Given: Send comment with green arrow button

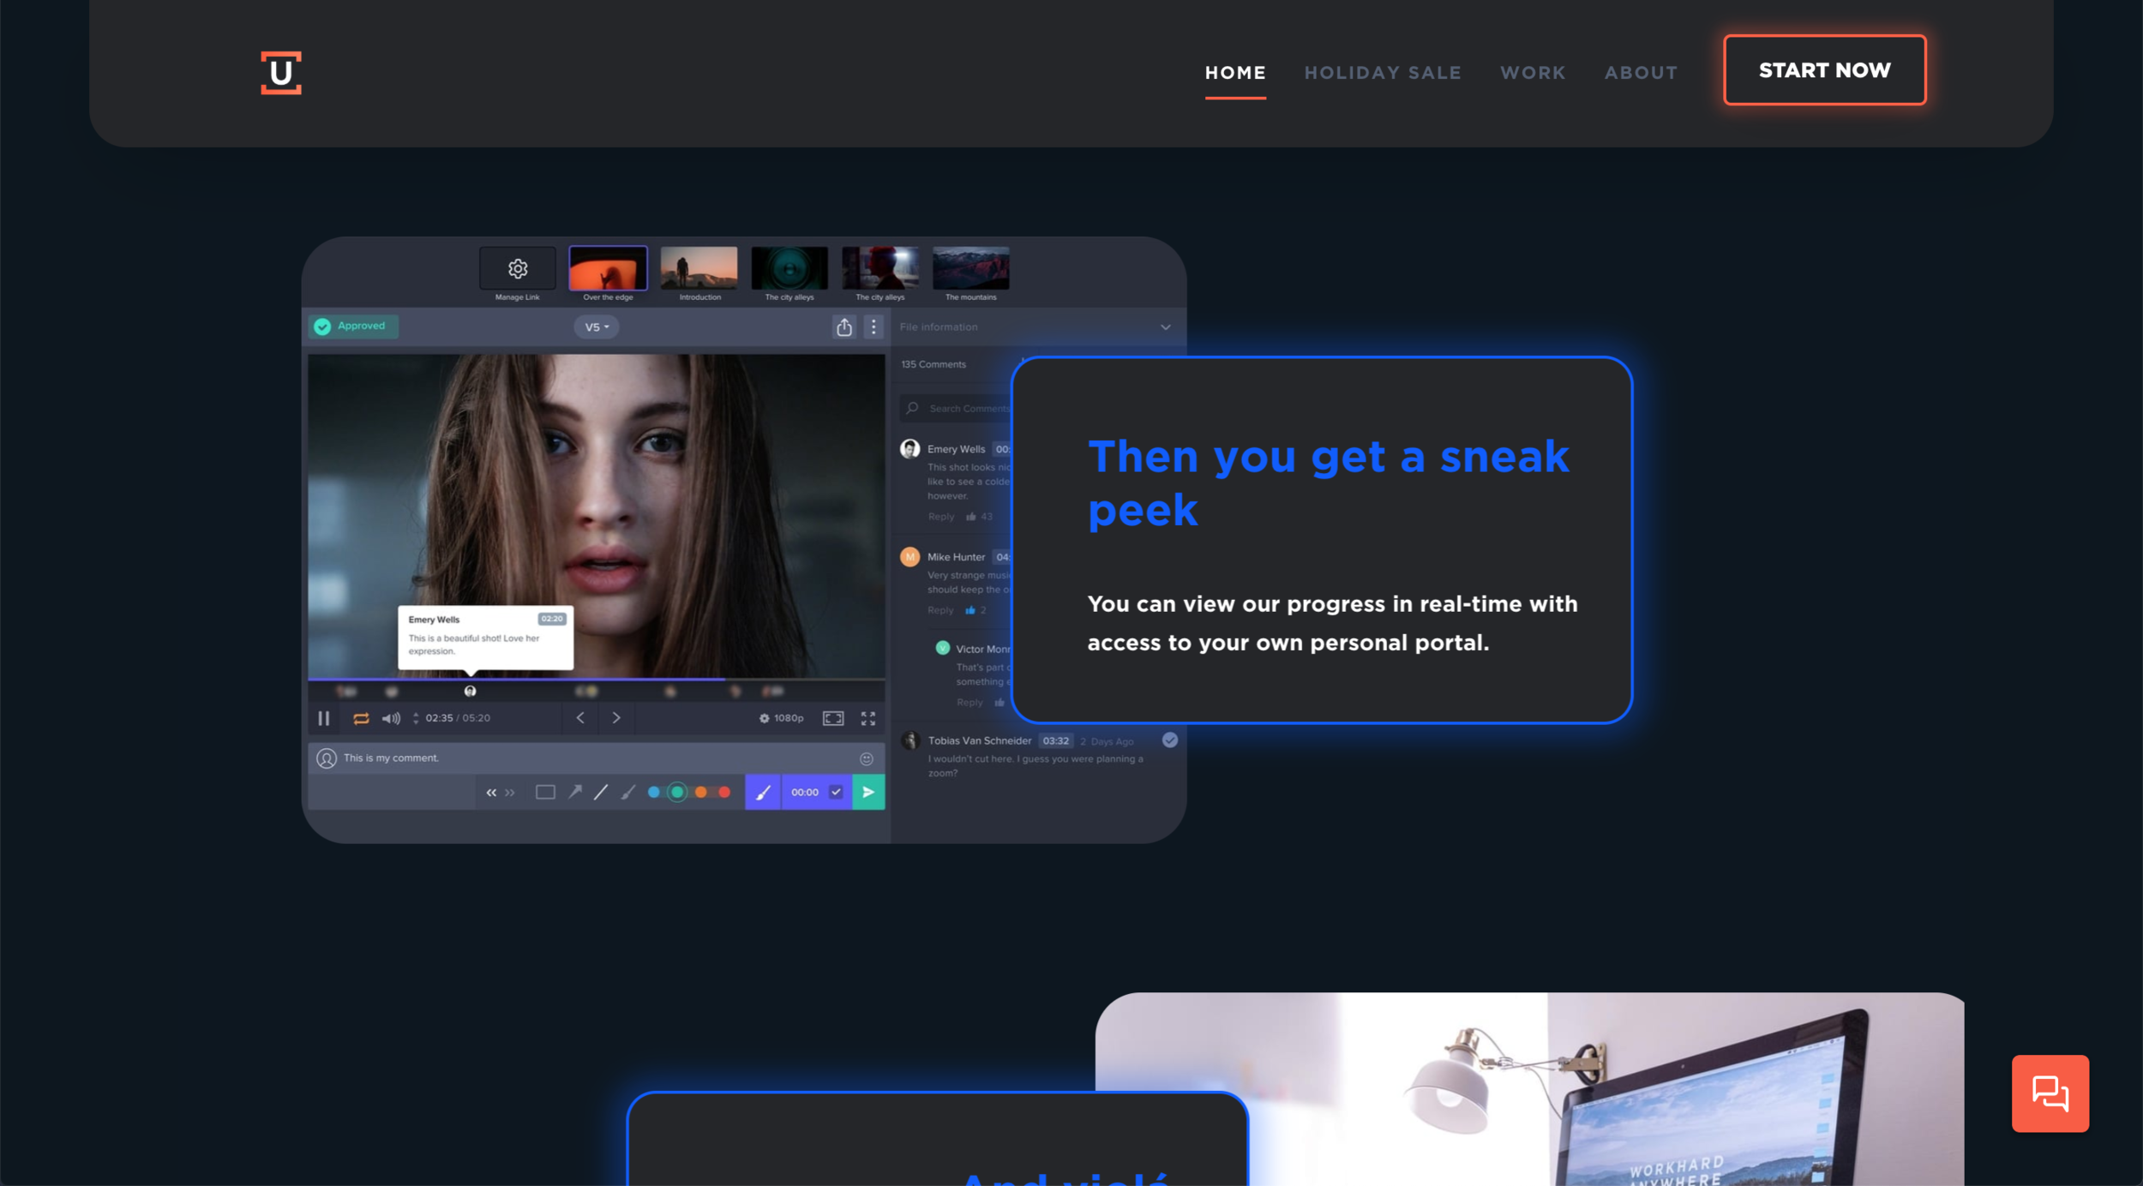Looking at the screenshot, I should [868, 793].
